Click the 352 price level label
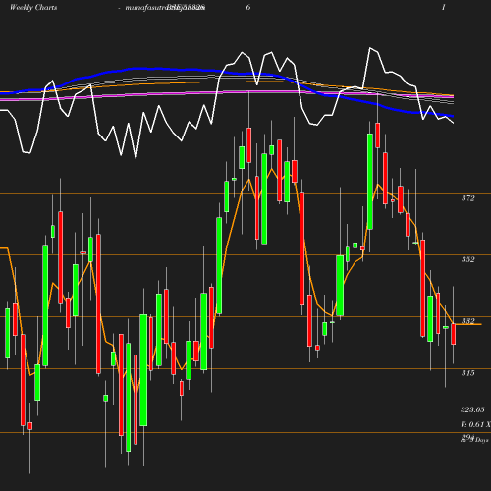This screenshot has width=491, height=491. (467, 259)
